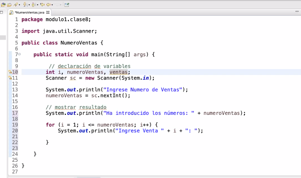This screenshot has width=301, height=178.
Task: Click line number 27 in the gutter
Action: tap(15, 172)
